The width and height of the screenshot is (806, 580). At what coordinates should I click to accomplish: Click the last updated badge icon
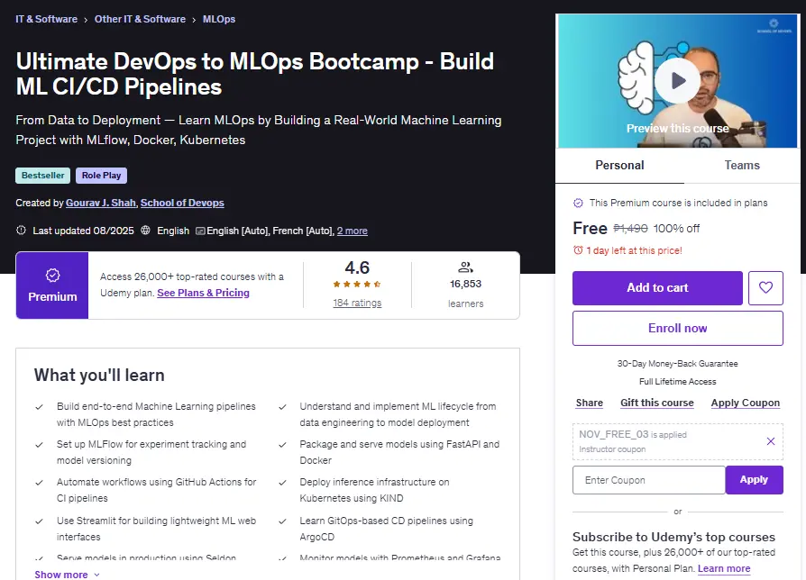21,231
